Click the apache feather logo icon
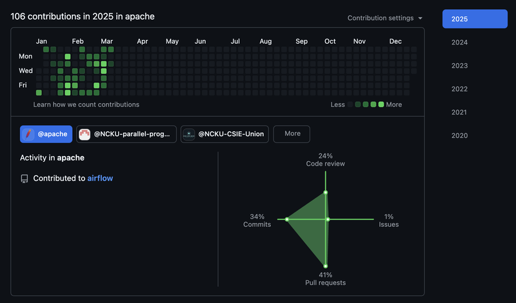This screenshot has width=516, height=303. pos(28,134)
